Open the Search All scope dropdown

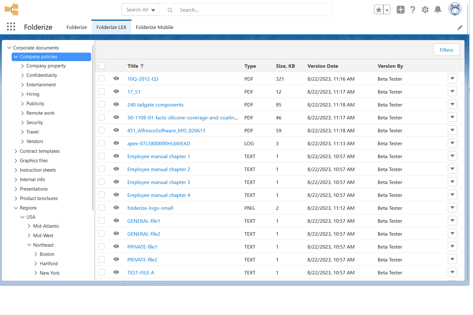point(140,9)
